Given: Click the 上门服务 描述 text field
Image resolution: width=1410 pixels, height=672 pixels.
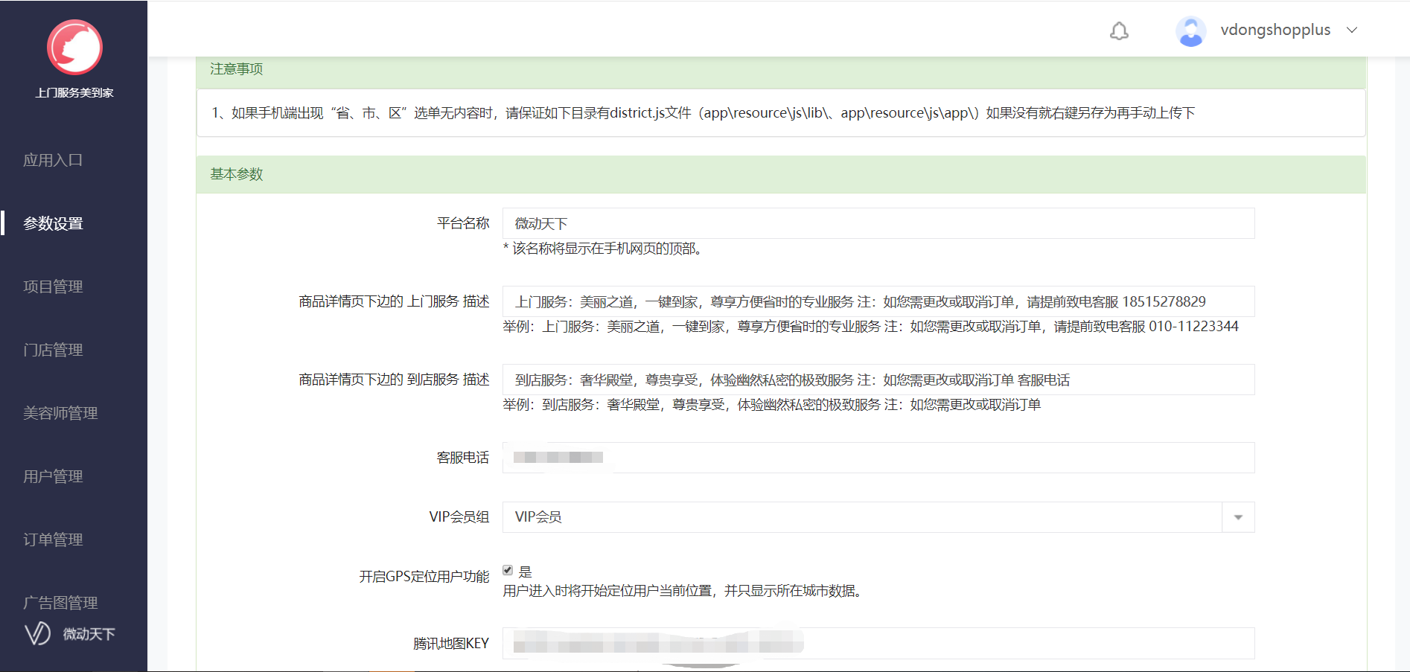Looking at the screenshot, I should click(878, 301).
